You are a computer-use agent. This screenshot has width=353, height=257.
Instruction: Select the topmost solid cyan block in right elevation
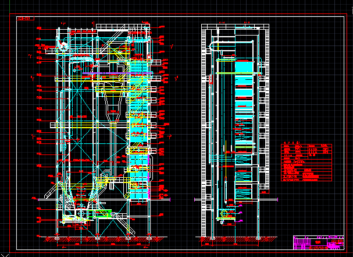click(x=244, y=67)
